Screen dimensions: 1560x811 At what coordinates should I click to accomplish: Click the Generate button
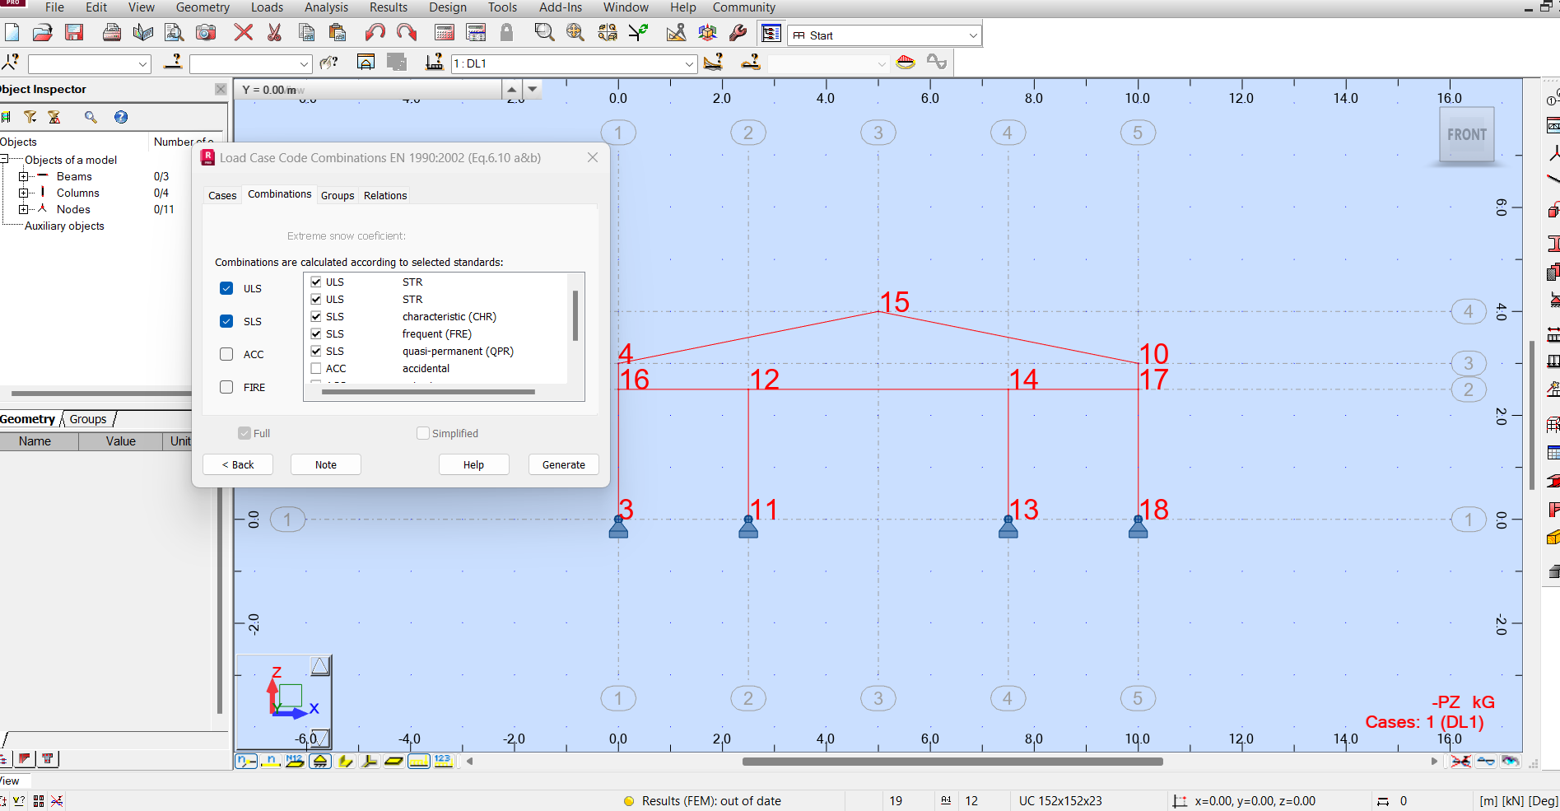point(563,465)
